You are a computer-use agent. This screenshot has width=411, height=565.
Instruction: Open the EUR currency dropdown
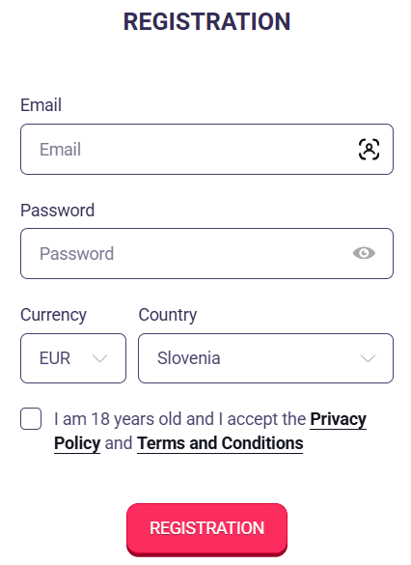[x=73, y=358]
